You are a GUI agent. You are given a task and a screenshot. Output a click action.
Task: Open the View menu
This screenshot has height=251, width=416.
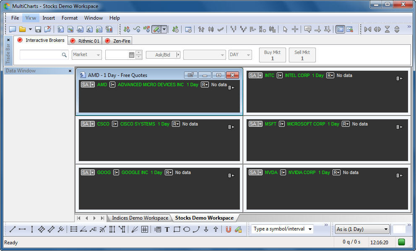(x=31, y=18)
